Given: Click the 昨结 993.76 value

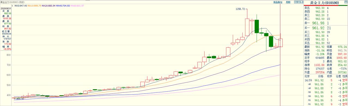Looking at the screenshot, I should point(342,50).
